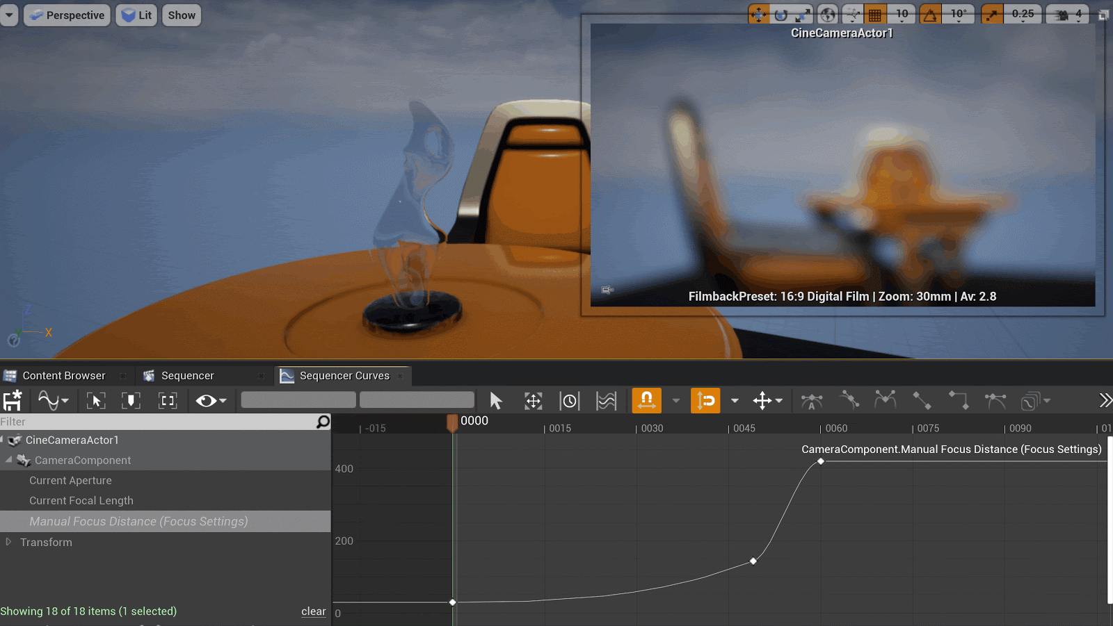Expand the Transform tree row

coord(8,542)
